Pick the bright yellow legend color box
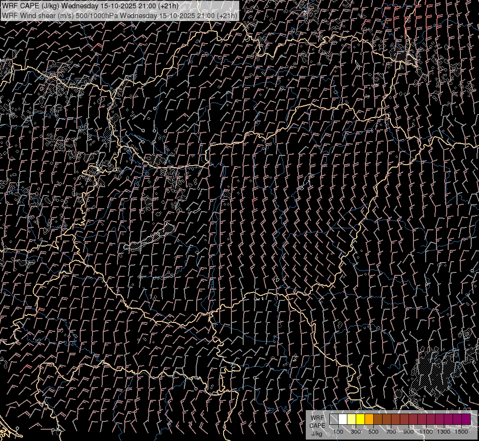 360,419
